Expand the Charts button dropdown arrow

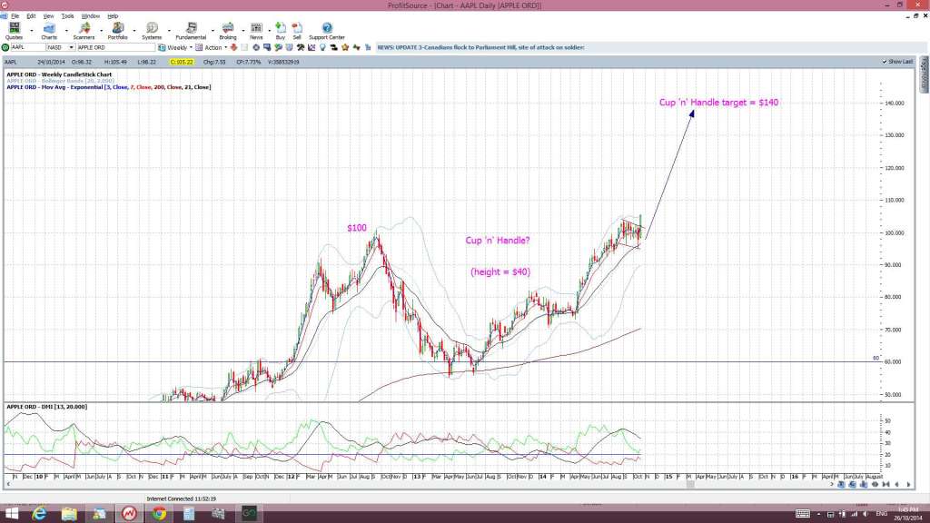pyautogui.click(x=65, y=30)
